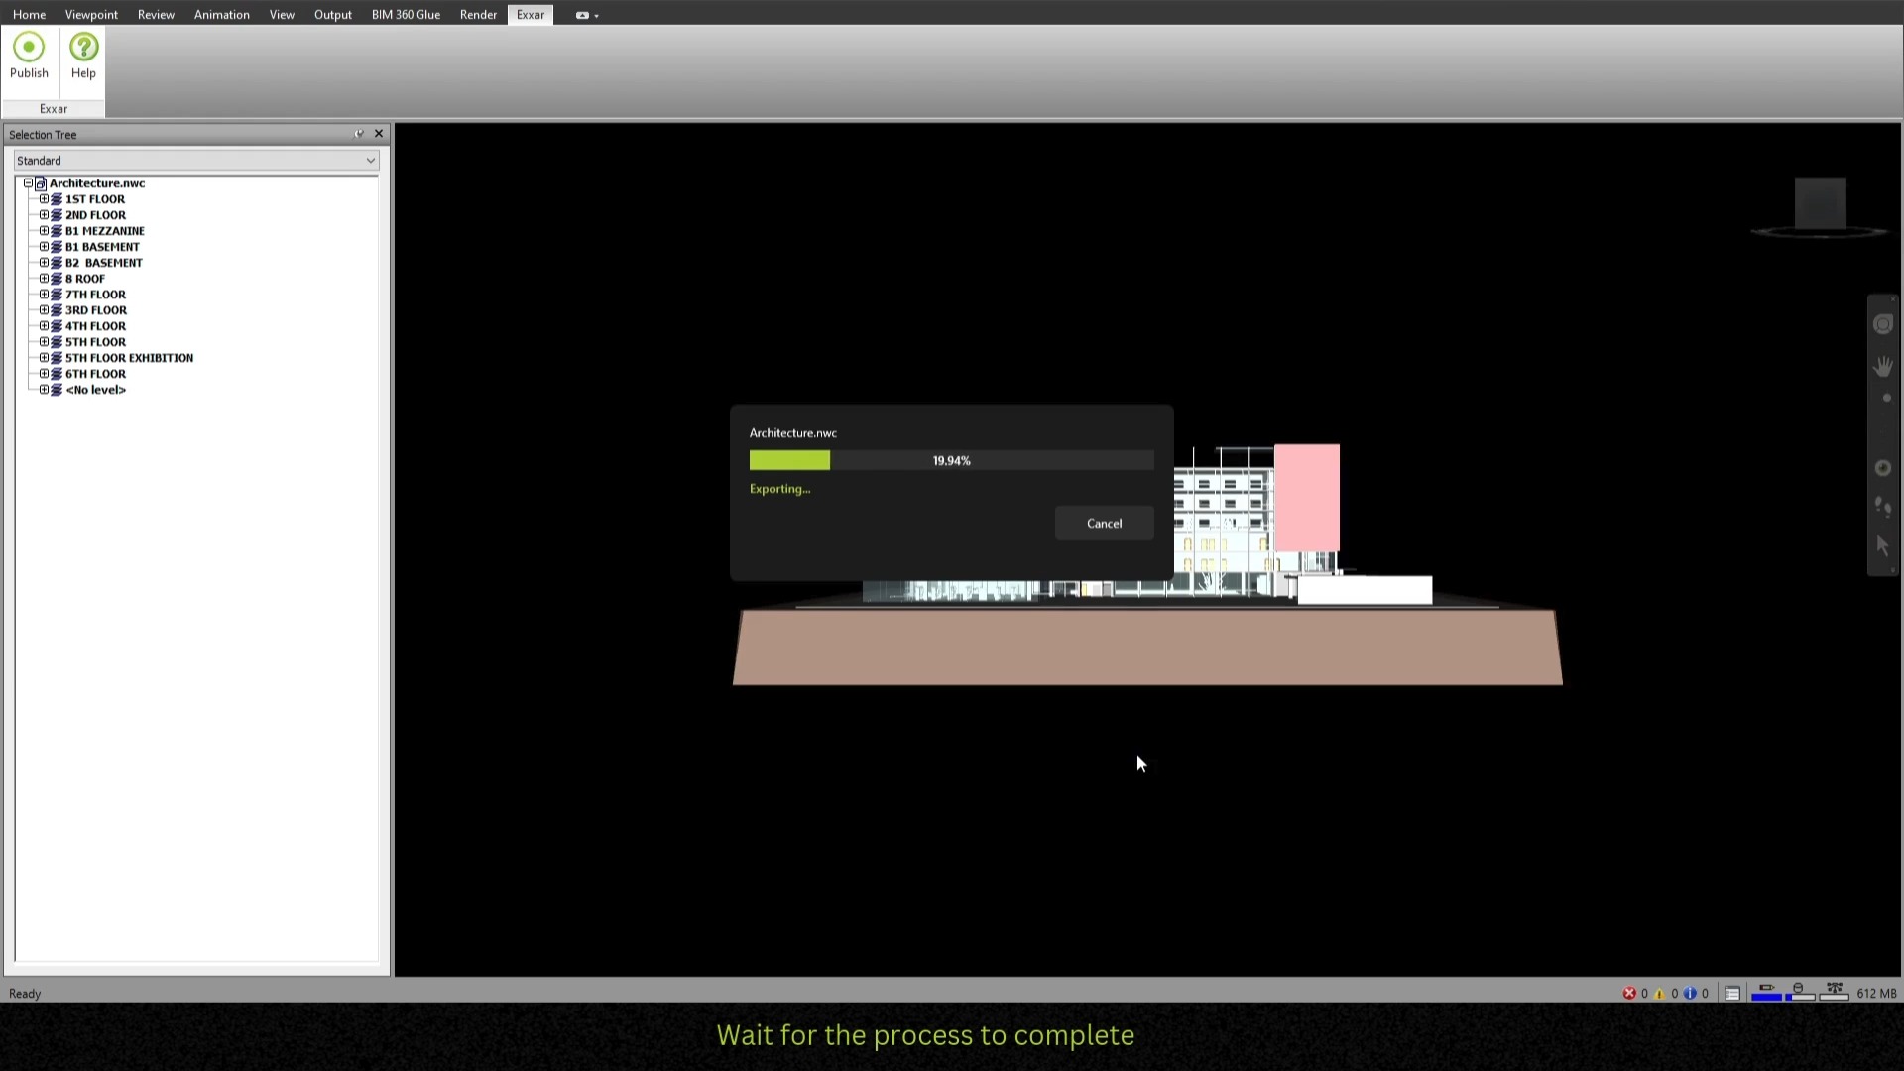Close the Selection Tree panel

[379, 134]
